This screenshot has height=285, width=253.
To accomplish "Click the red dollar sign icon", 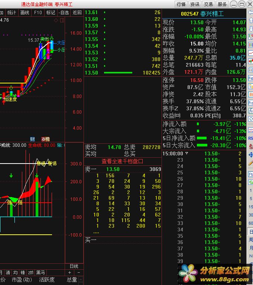I will coord(251,146).
